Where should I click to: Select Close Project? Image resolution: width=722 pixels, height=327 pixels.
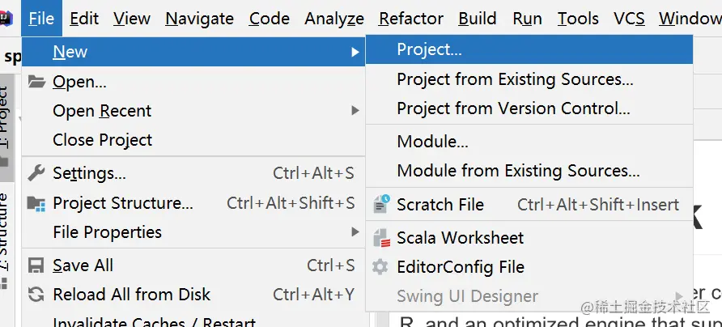(102, 140)
